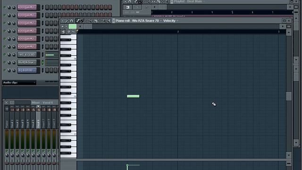Open WI_K (138) mini piano roll preview
Viewport: 302px width, 170px height.
(52, 55)
